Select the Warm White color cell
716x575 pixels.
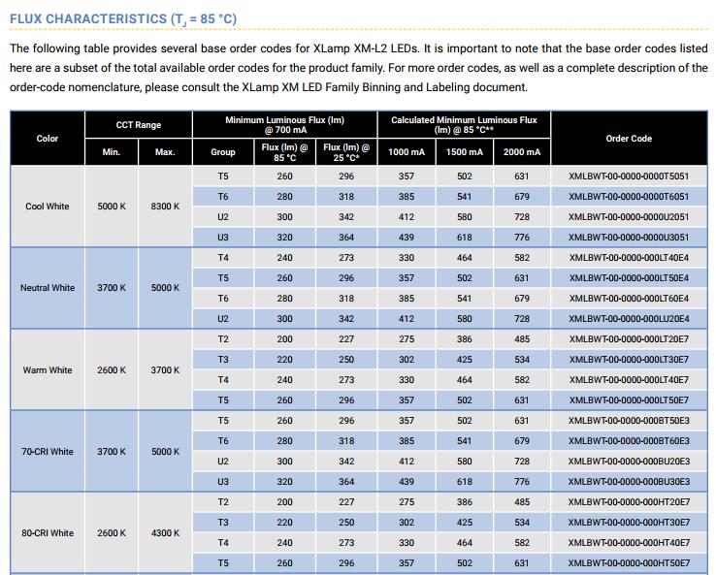pyautogui.click(x=48, y=370)
